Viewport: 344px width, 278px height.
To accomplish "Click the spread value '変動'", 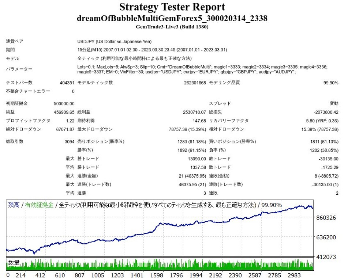I will [334, 103].
